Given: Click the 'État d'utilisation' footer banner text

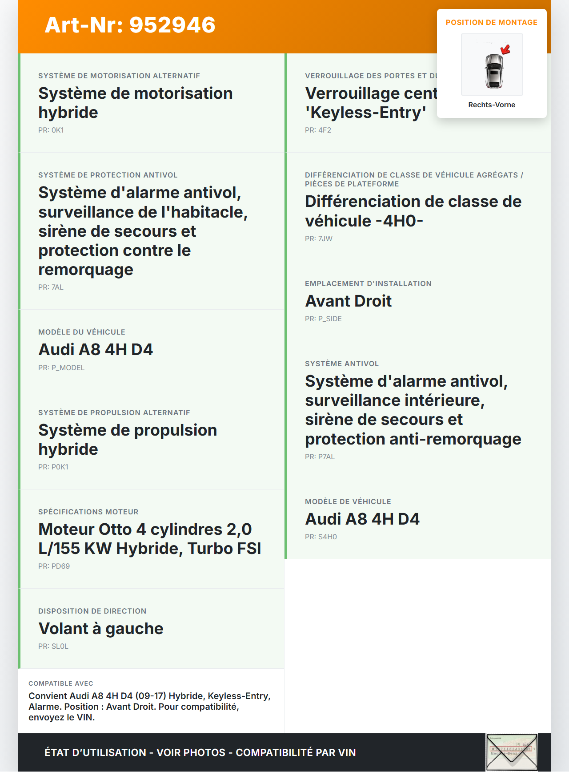Looking at the screenshot, I should click(200, 752).
